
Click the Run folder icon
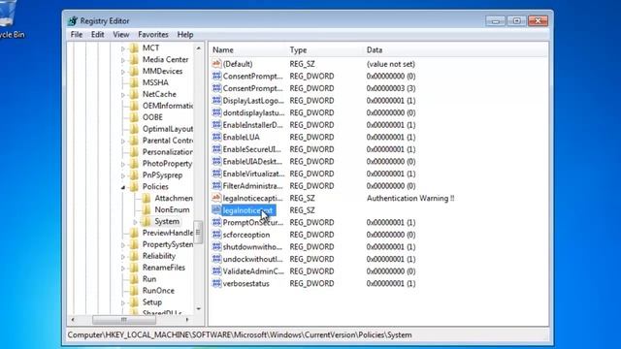click(x=134, y=279)
